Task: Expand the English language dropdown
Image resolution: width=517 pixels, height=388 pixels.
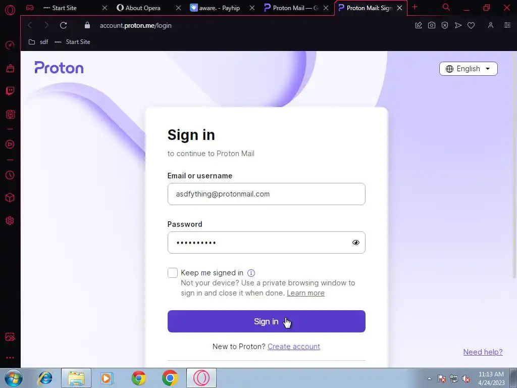Action: (468, 69)
